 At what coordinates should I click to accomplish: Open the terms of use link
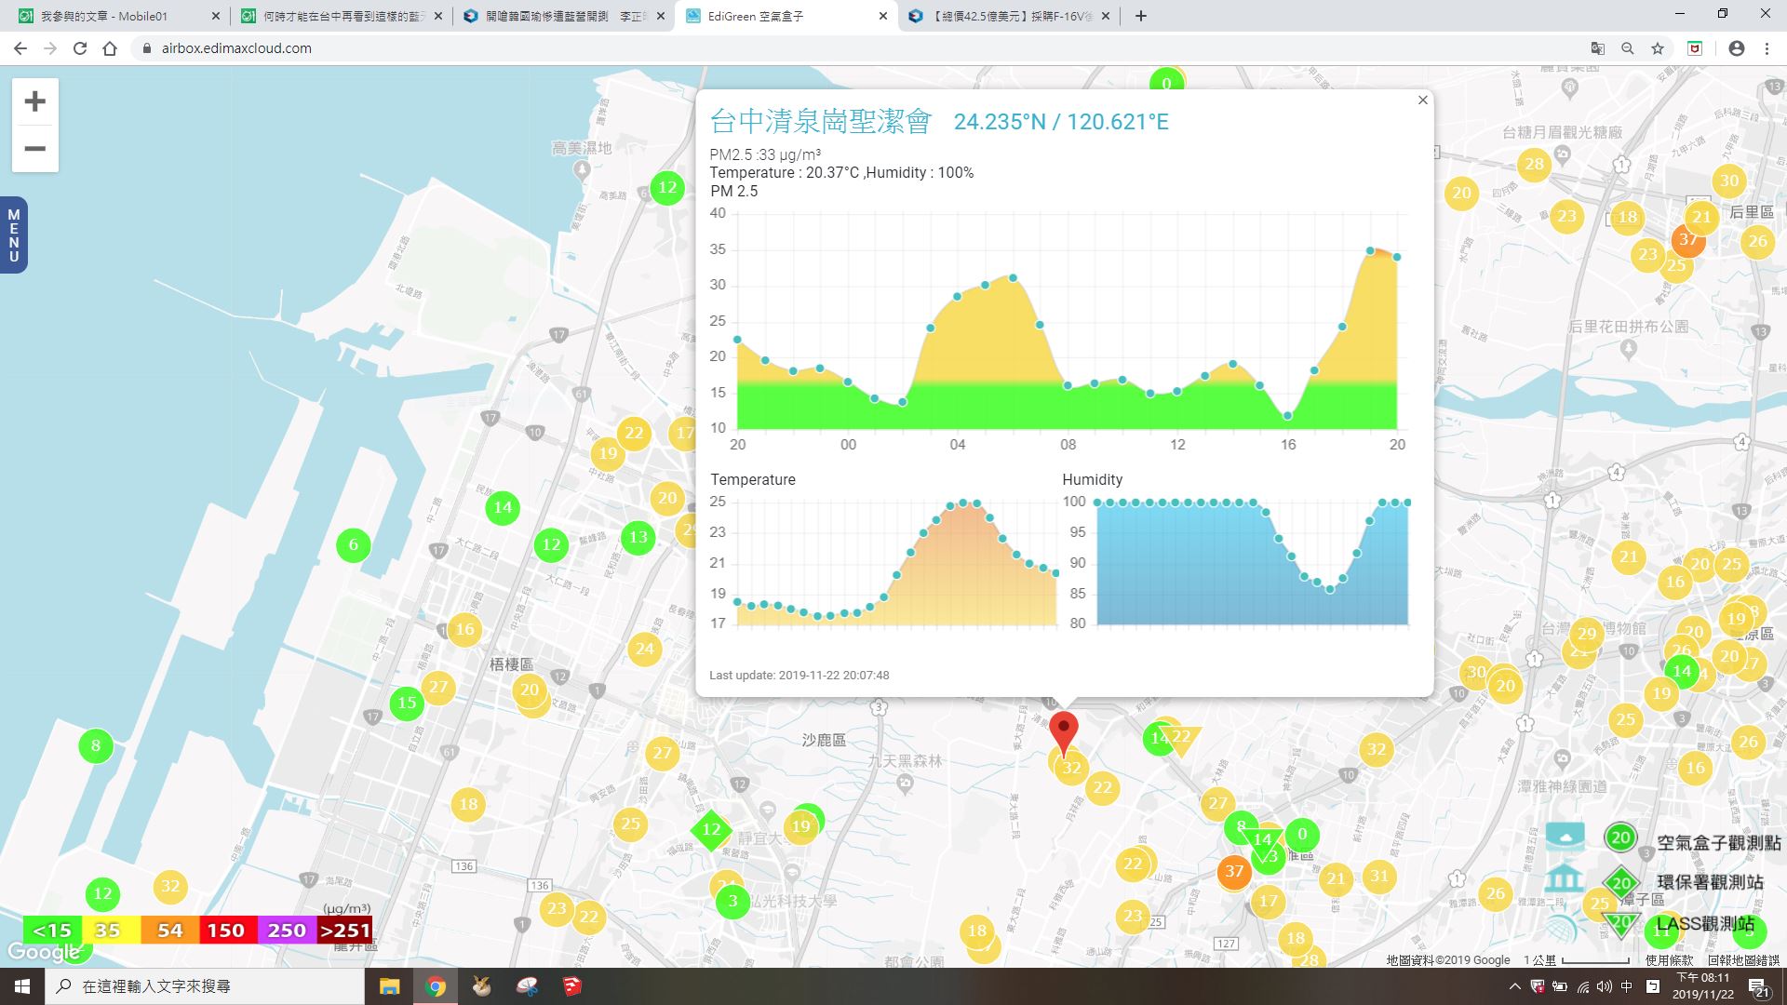(x=1669, y=960)
